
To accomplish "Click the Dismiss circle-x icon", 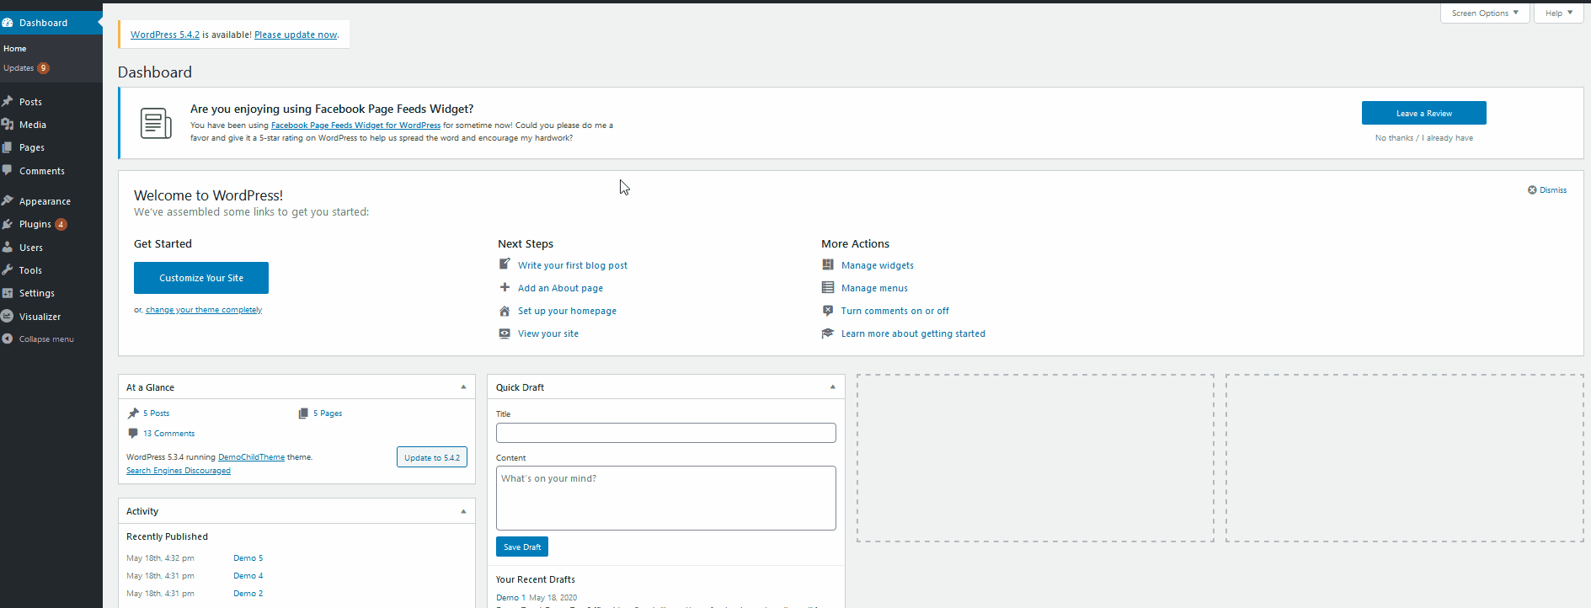I will coord(1532,189).
